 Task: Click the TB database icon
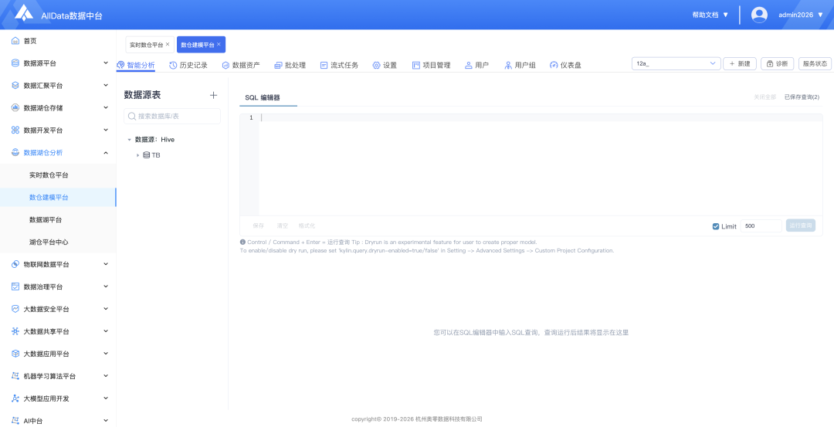[x=146, y=155]
